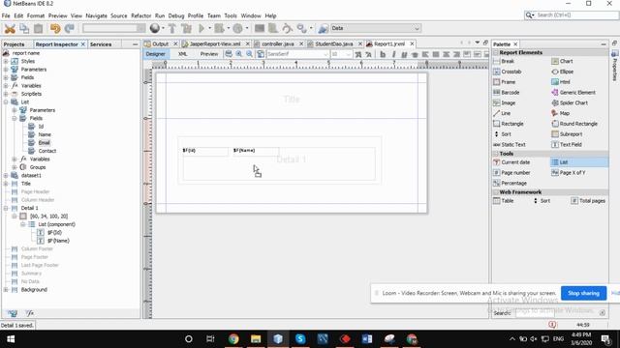The height and width of the screenshot is (348, 620).
Task: Open the Debug menu
Action: click(176, 15)
